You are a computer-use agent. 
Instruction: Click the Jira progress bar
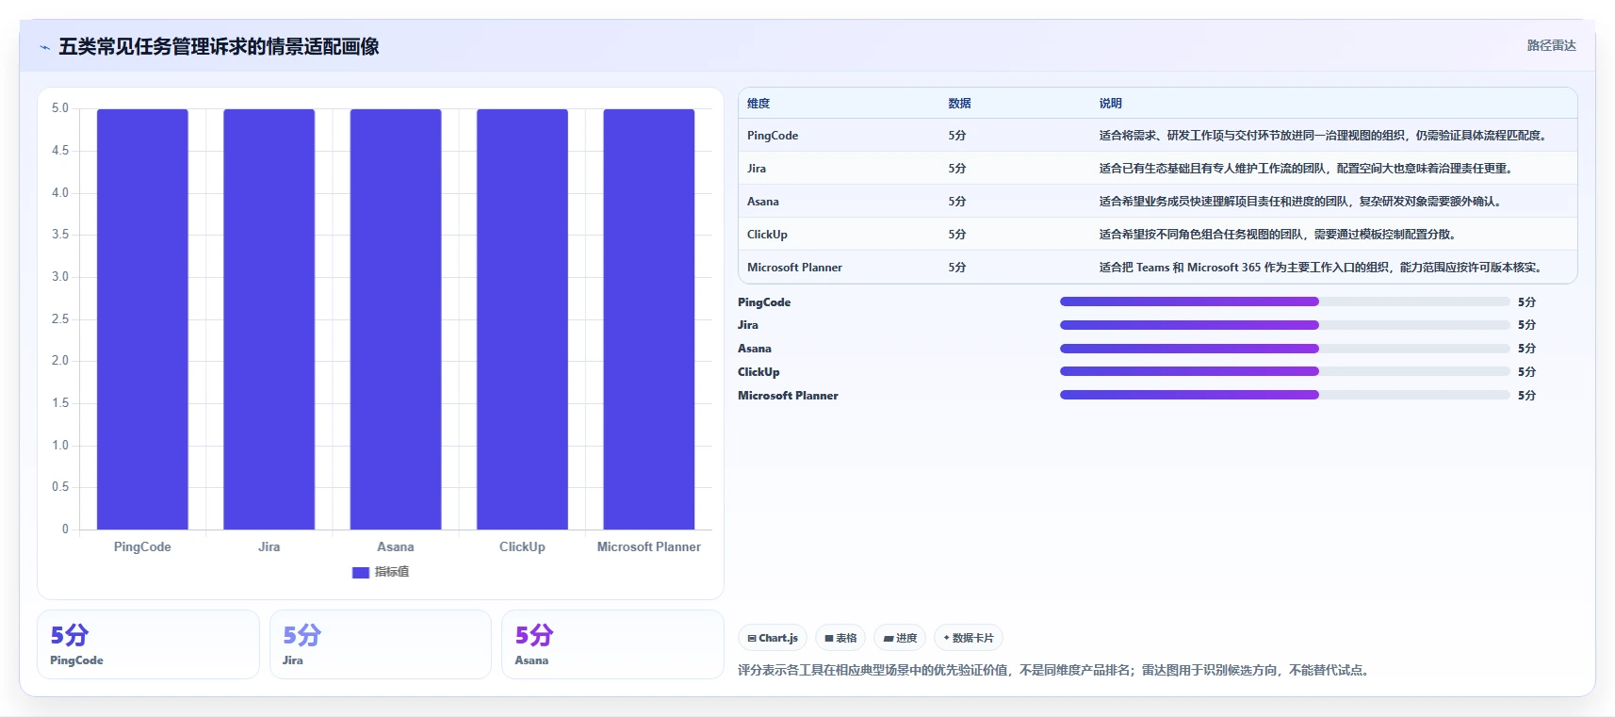[x=1284, y=325]
